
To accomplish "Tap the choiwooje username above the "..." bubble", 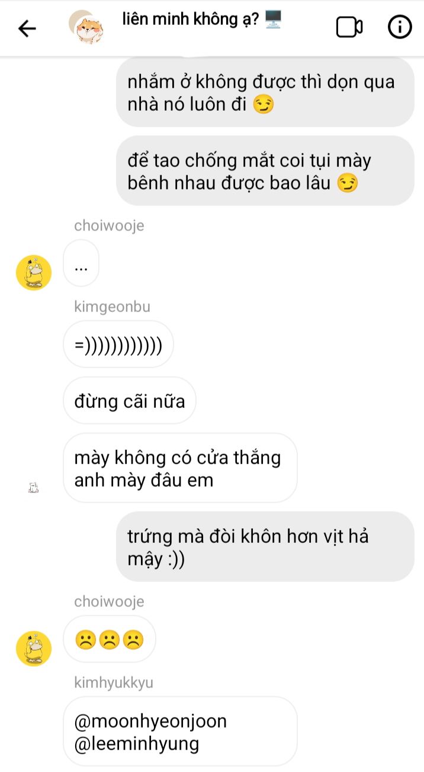I will (x=109, y=226).
